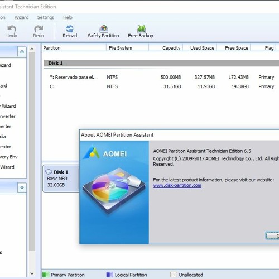
Task: Click the sidebar scrollbar down arrow
Action: [x=32, y=273]
